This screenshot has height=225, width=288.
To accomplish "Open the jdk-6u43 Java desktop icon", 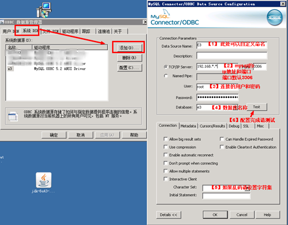I will 43,183.
